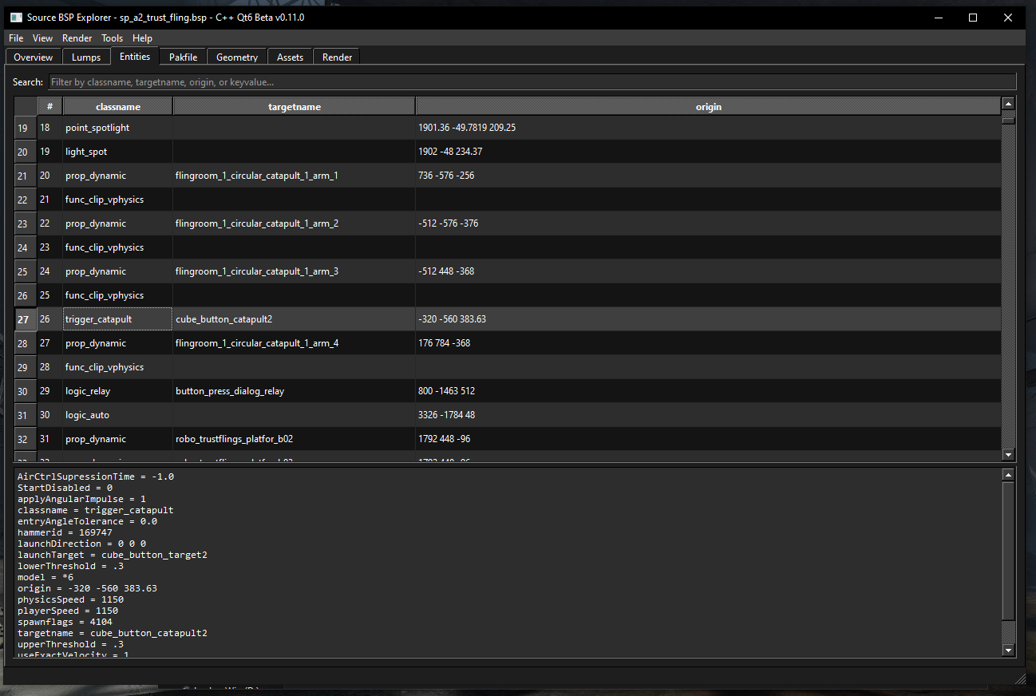Click origin cell 1901.36 -49.7819 209.25

[708, 128]
